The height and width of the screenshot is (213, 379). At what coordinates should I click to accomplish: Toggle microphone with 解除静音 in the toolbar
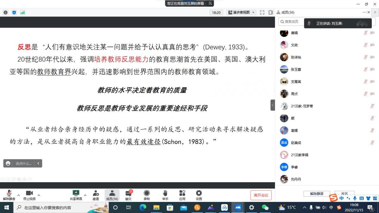(9, 195)
